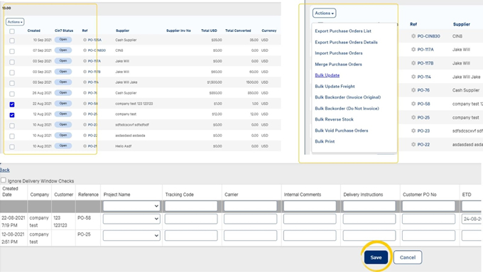Expand Project Name dropdown for PO-58
Screen dimensions: 483x272
tap(131, 219)
